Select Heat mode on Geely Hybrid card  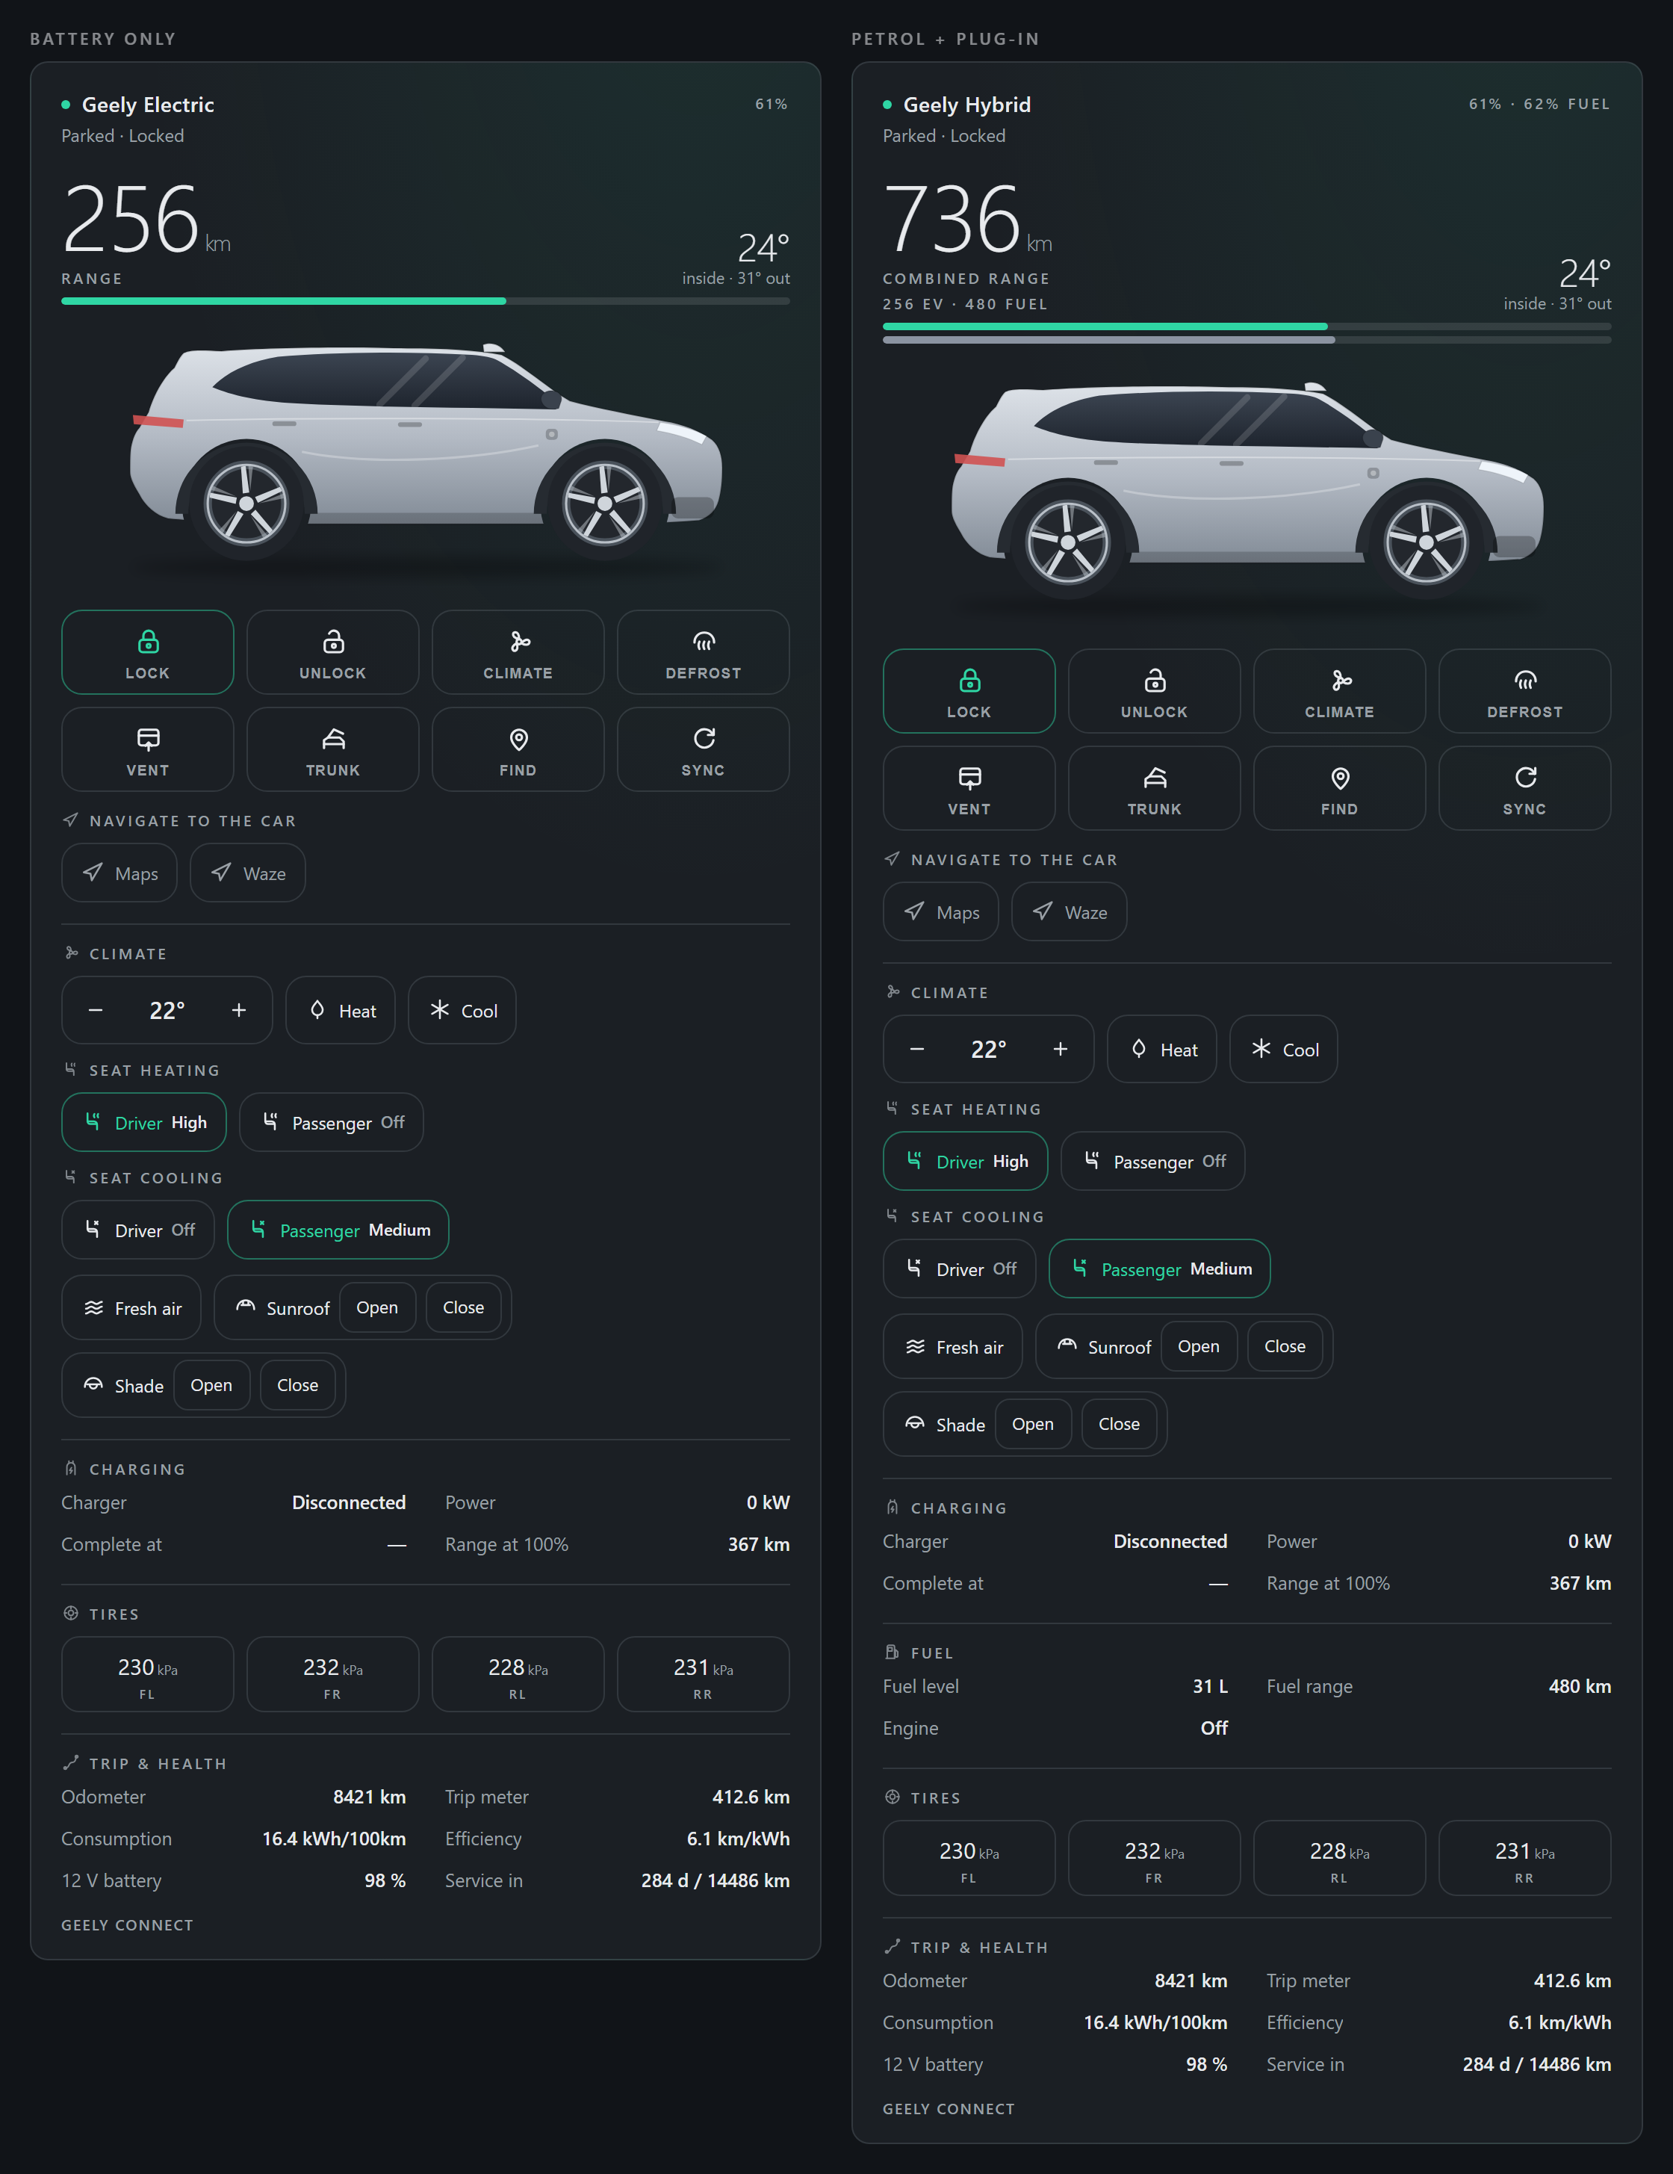(1161, 1049)
